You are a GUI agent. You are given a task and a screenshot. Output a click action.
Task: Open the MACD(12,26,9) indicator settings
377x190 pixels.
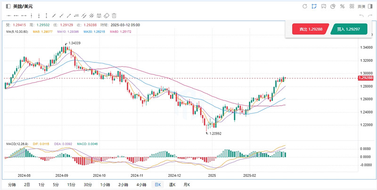coord(17,144)
